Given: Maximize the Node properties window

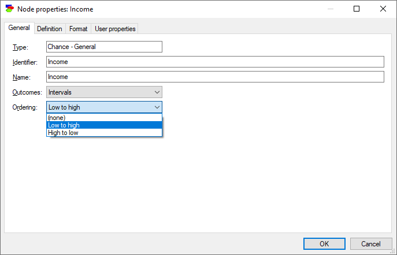Looking at the screenshot, I should coord(357,9).
